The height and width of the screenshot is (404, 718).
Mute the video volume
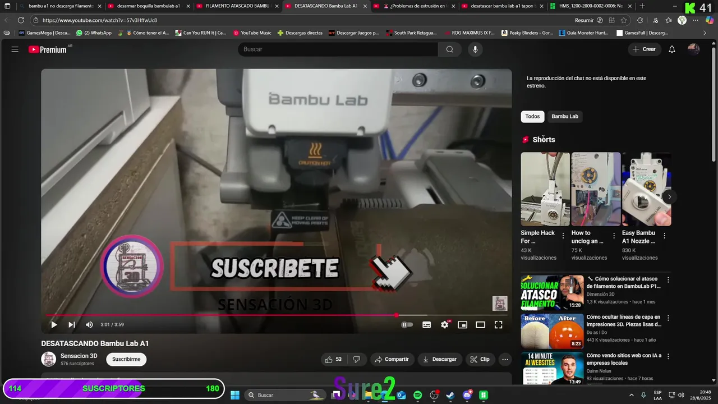pos(89,324)
